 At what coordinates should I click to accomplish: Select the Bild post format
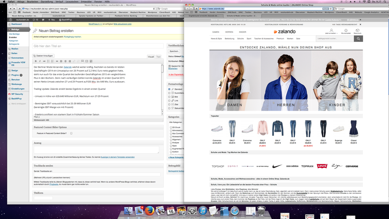click(169, 97)
